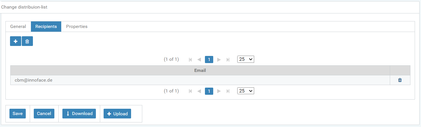Go to first page in bottom paginator
421x127 pixels.
[x=190, y=91]
